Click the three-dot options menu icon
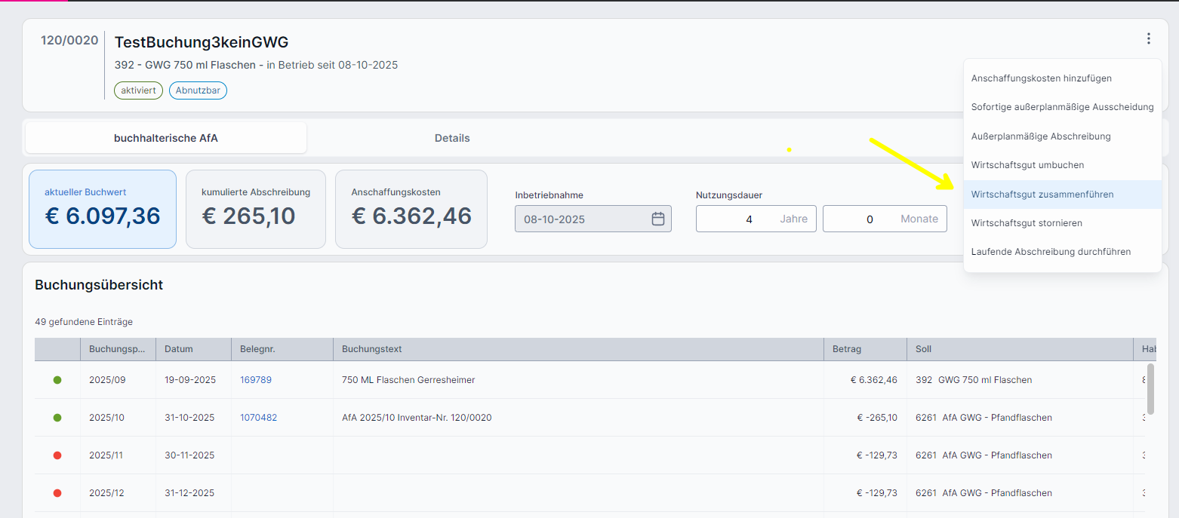This screenshot has height=518, width=1179. point(1148,38)
